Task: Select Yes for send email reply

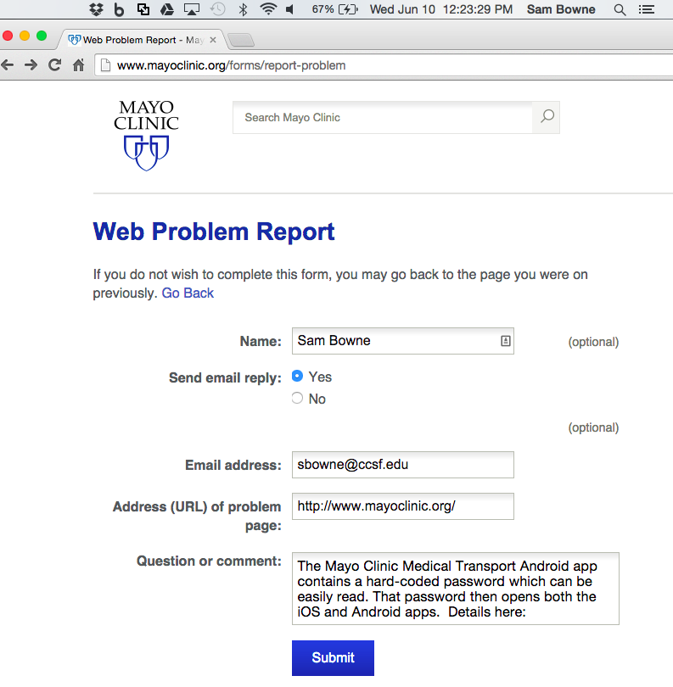Action: pyautogui.click(x=297, y=376)
